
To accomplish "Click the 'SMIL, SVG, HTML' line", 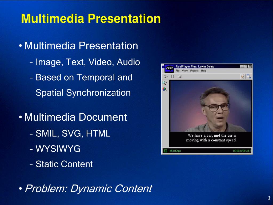I will tap(73, 133).
